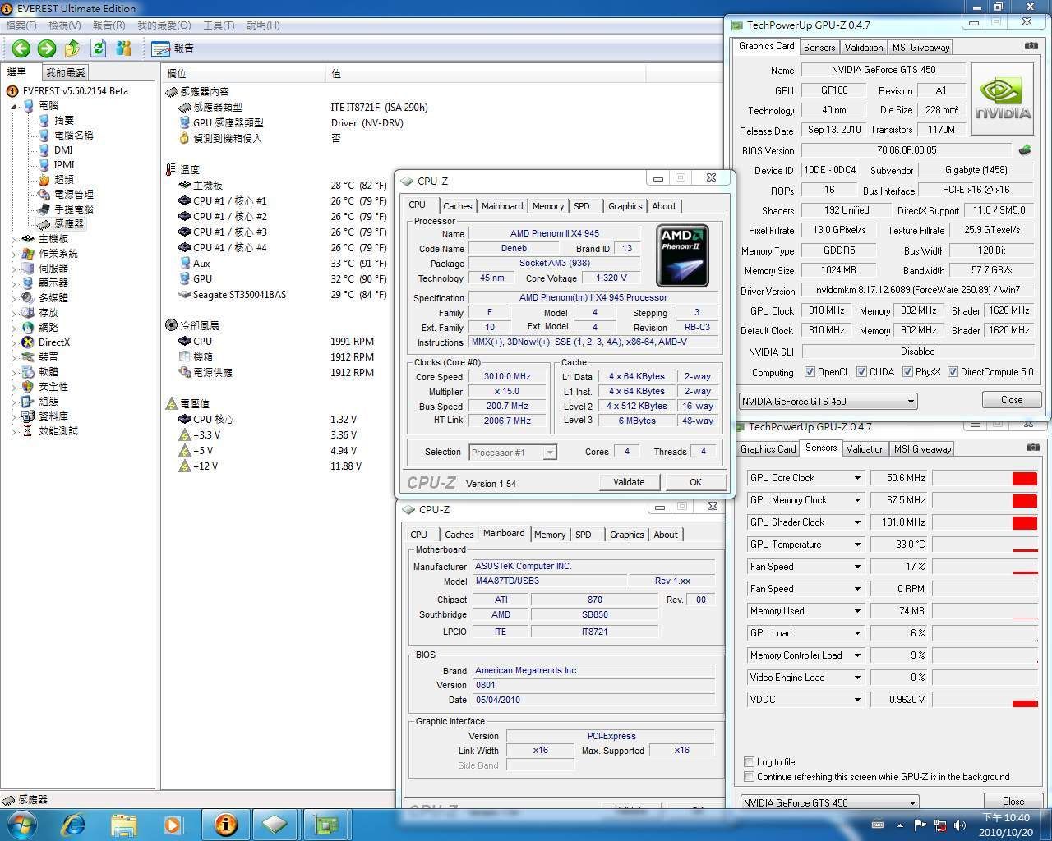Viewport: 1052px width, 841px height.
Task: Click the AMD Phenom II logo in CPU-Z
Action: 682,256
